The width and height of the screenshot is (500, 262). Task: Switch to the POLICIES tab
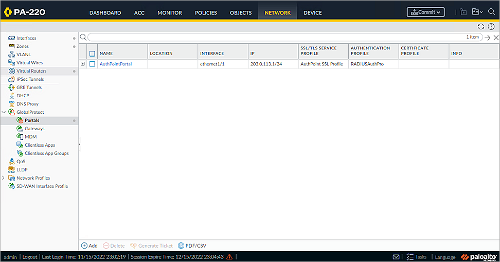pyautogui.click(x=206, y=13)
